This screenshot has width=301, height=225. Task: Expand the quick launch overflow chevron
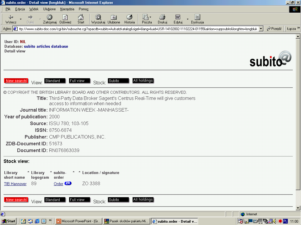click(50, 220)
